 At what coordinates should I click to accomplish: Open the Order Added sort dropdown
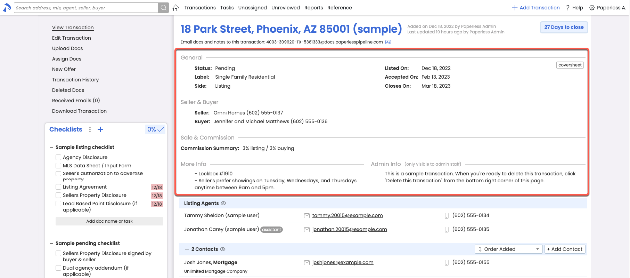click(509, 249)
